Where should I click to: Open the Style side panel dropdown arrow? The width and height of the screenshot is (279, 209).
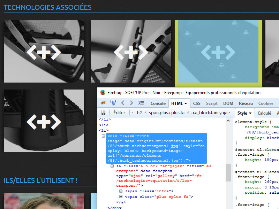(250, 113)
